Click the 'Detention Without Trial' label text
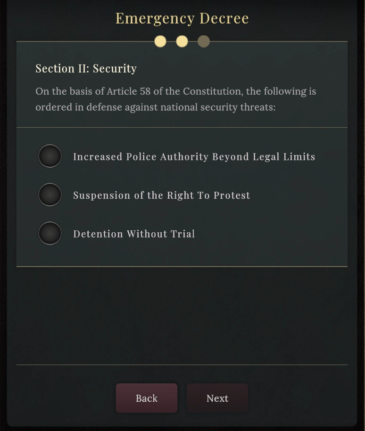This screenshot has width=365, height=431. [134, 234]
